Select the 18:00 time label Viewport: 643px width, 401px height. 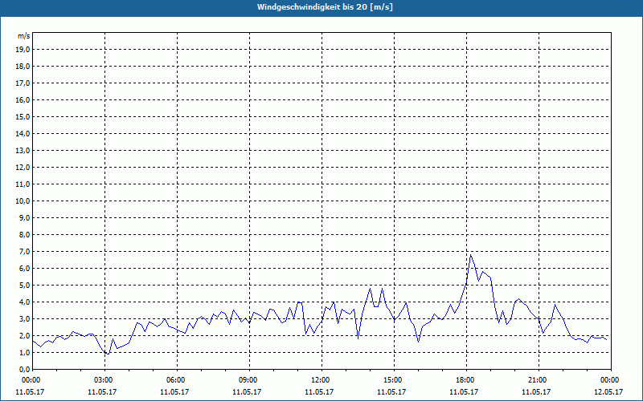pyautogui.click(x=466, y=380)
